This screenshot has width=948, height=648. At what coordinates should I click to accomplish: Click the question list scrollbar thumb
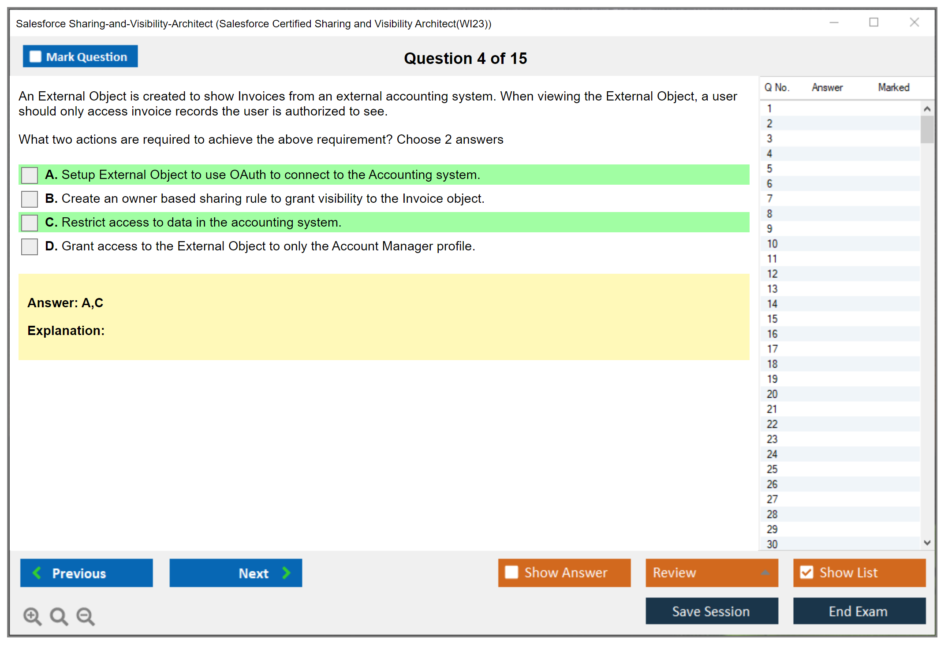[927, 129]
